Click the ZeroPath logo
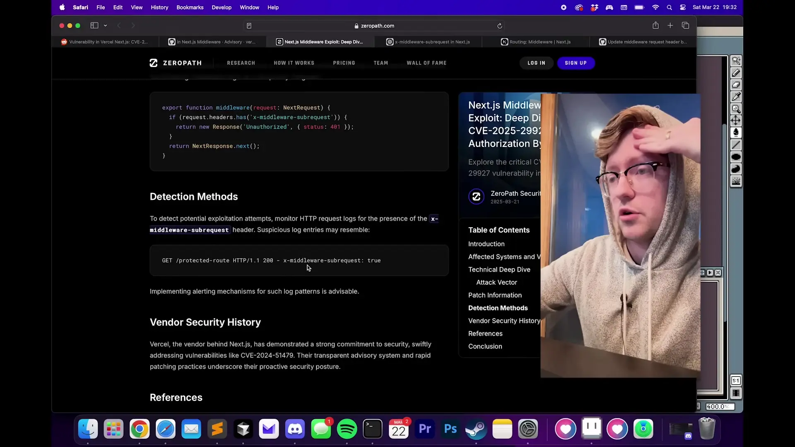 (176, 63)
